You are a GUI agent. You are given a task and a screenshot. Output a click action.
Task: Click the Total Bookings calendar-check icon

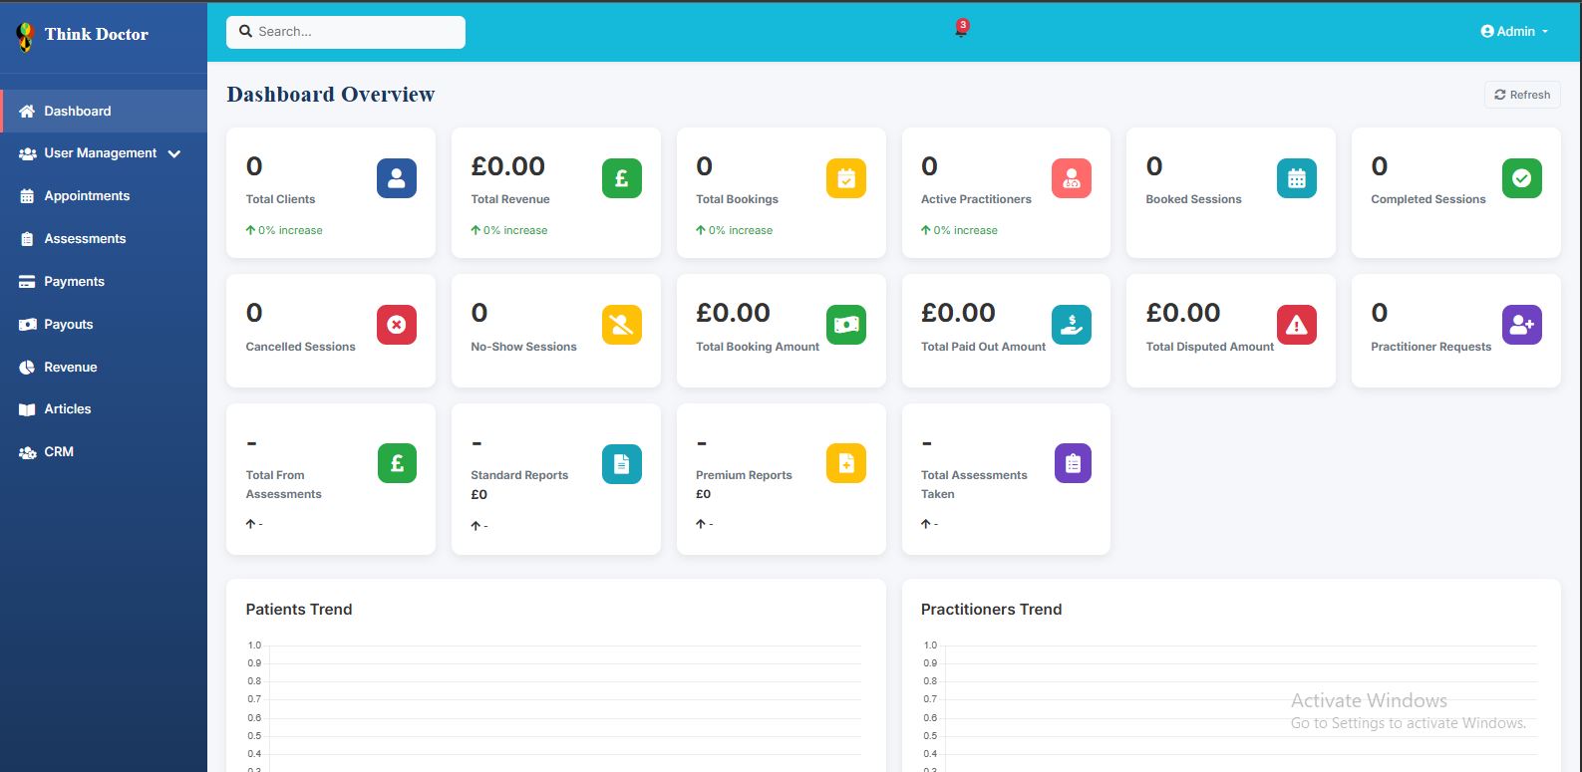(846, 178)
